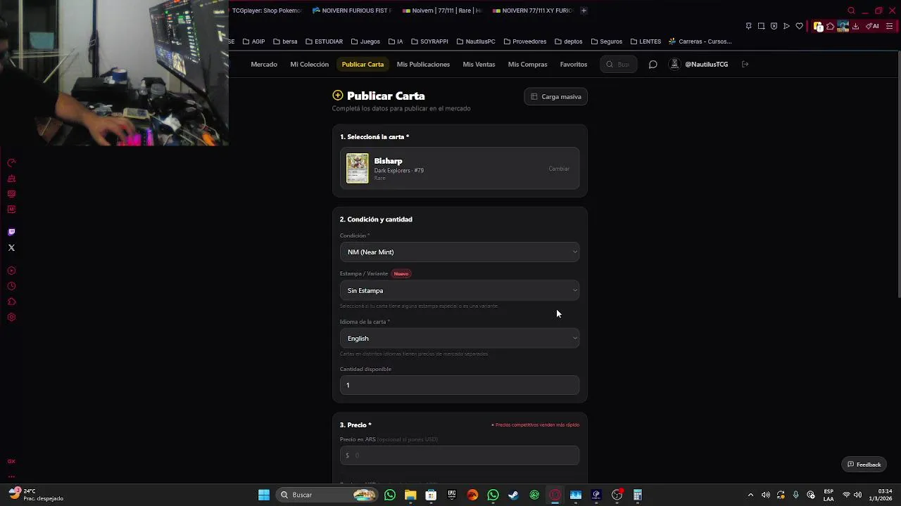This screenshot has width=901, height=506.
Task: Click the Carga masiva button
Action: [x=556, y=97]
